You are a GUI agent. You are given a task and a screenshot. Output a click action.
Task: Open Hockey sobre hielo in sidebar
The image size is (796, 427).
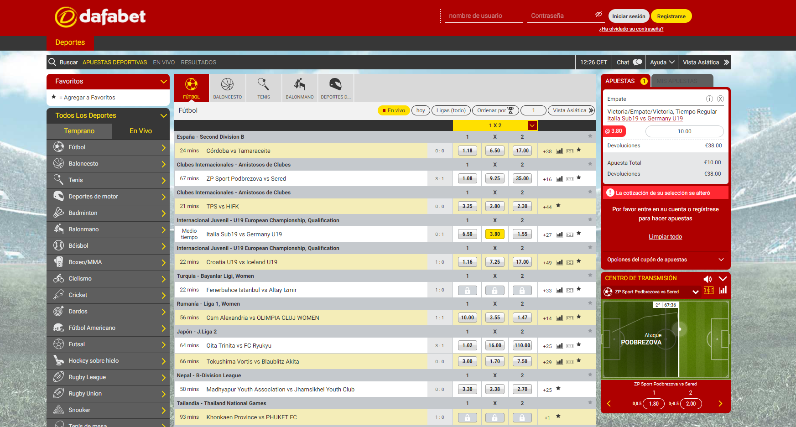pyautogui.click(x=108, y=361)
